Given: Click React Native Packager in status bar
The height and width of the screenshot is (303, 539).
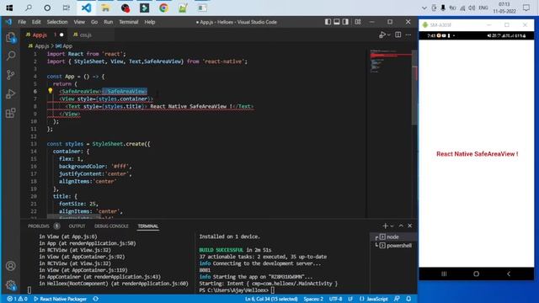Looking at the screenshot, I should 60,299.
